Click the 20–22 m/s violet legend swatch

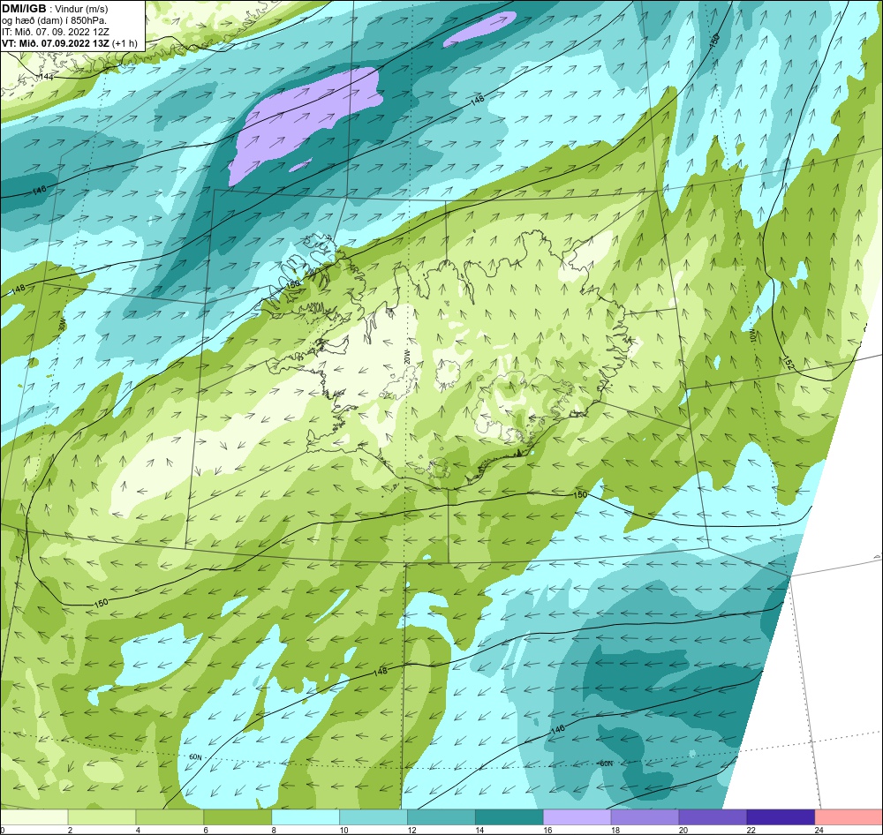pos(713,816)
